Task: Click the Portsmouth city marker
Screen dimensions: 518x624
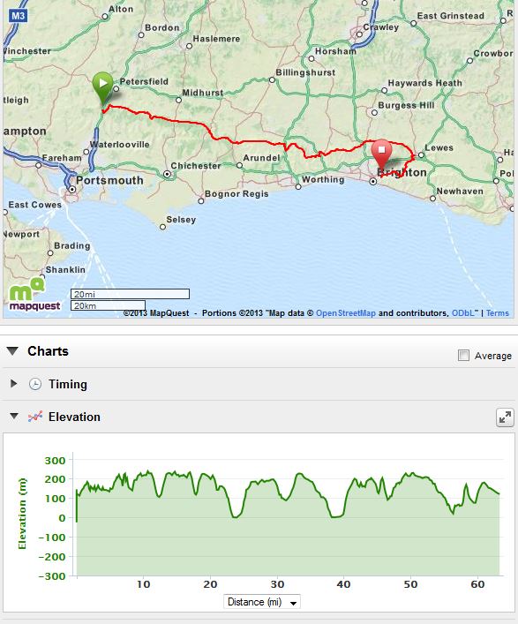Action: click(72, 190)
